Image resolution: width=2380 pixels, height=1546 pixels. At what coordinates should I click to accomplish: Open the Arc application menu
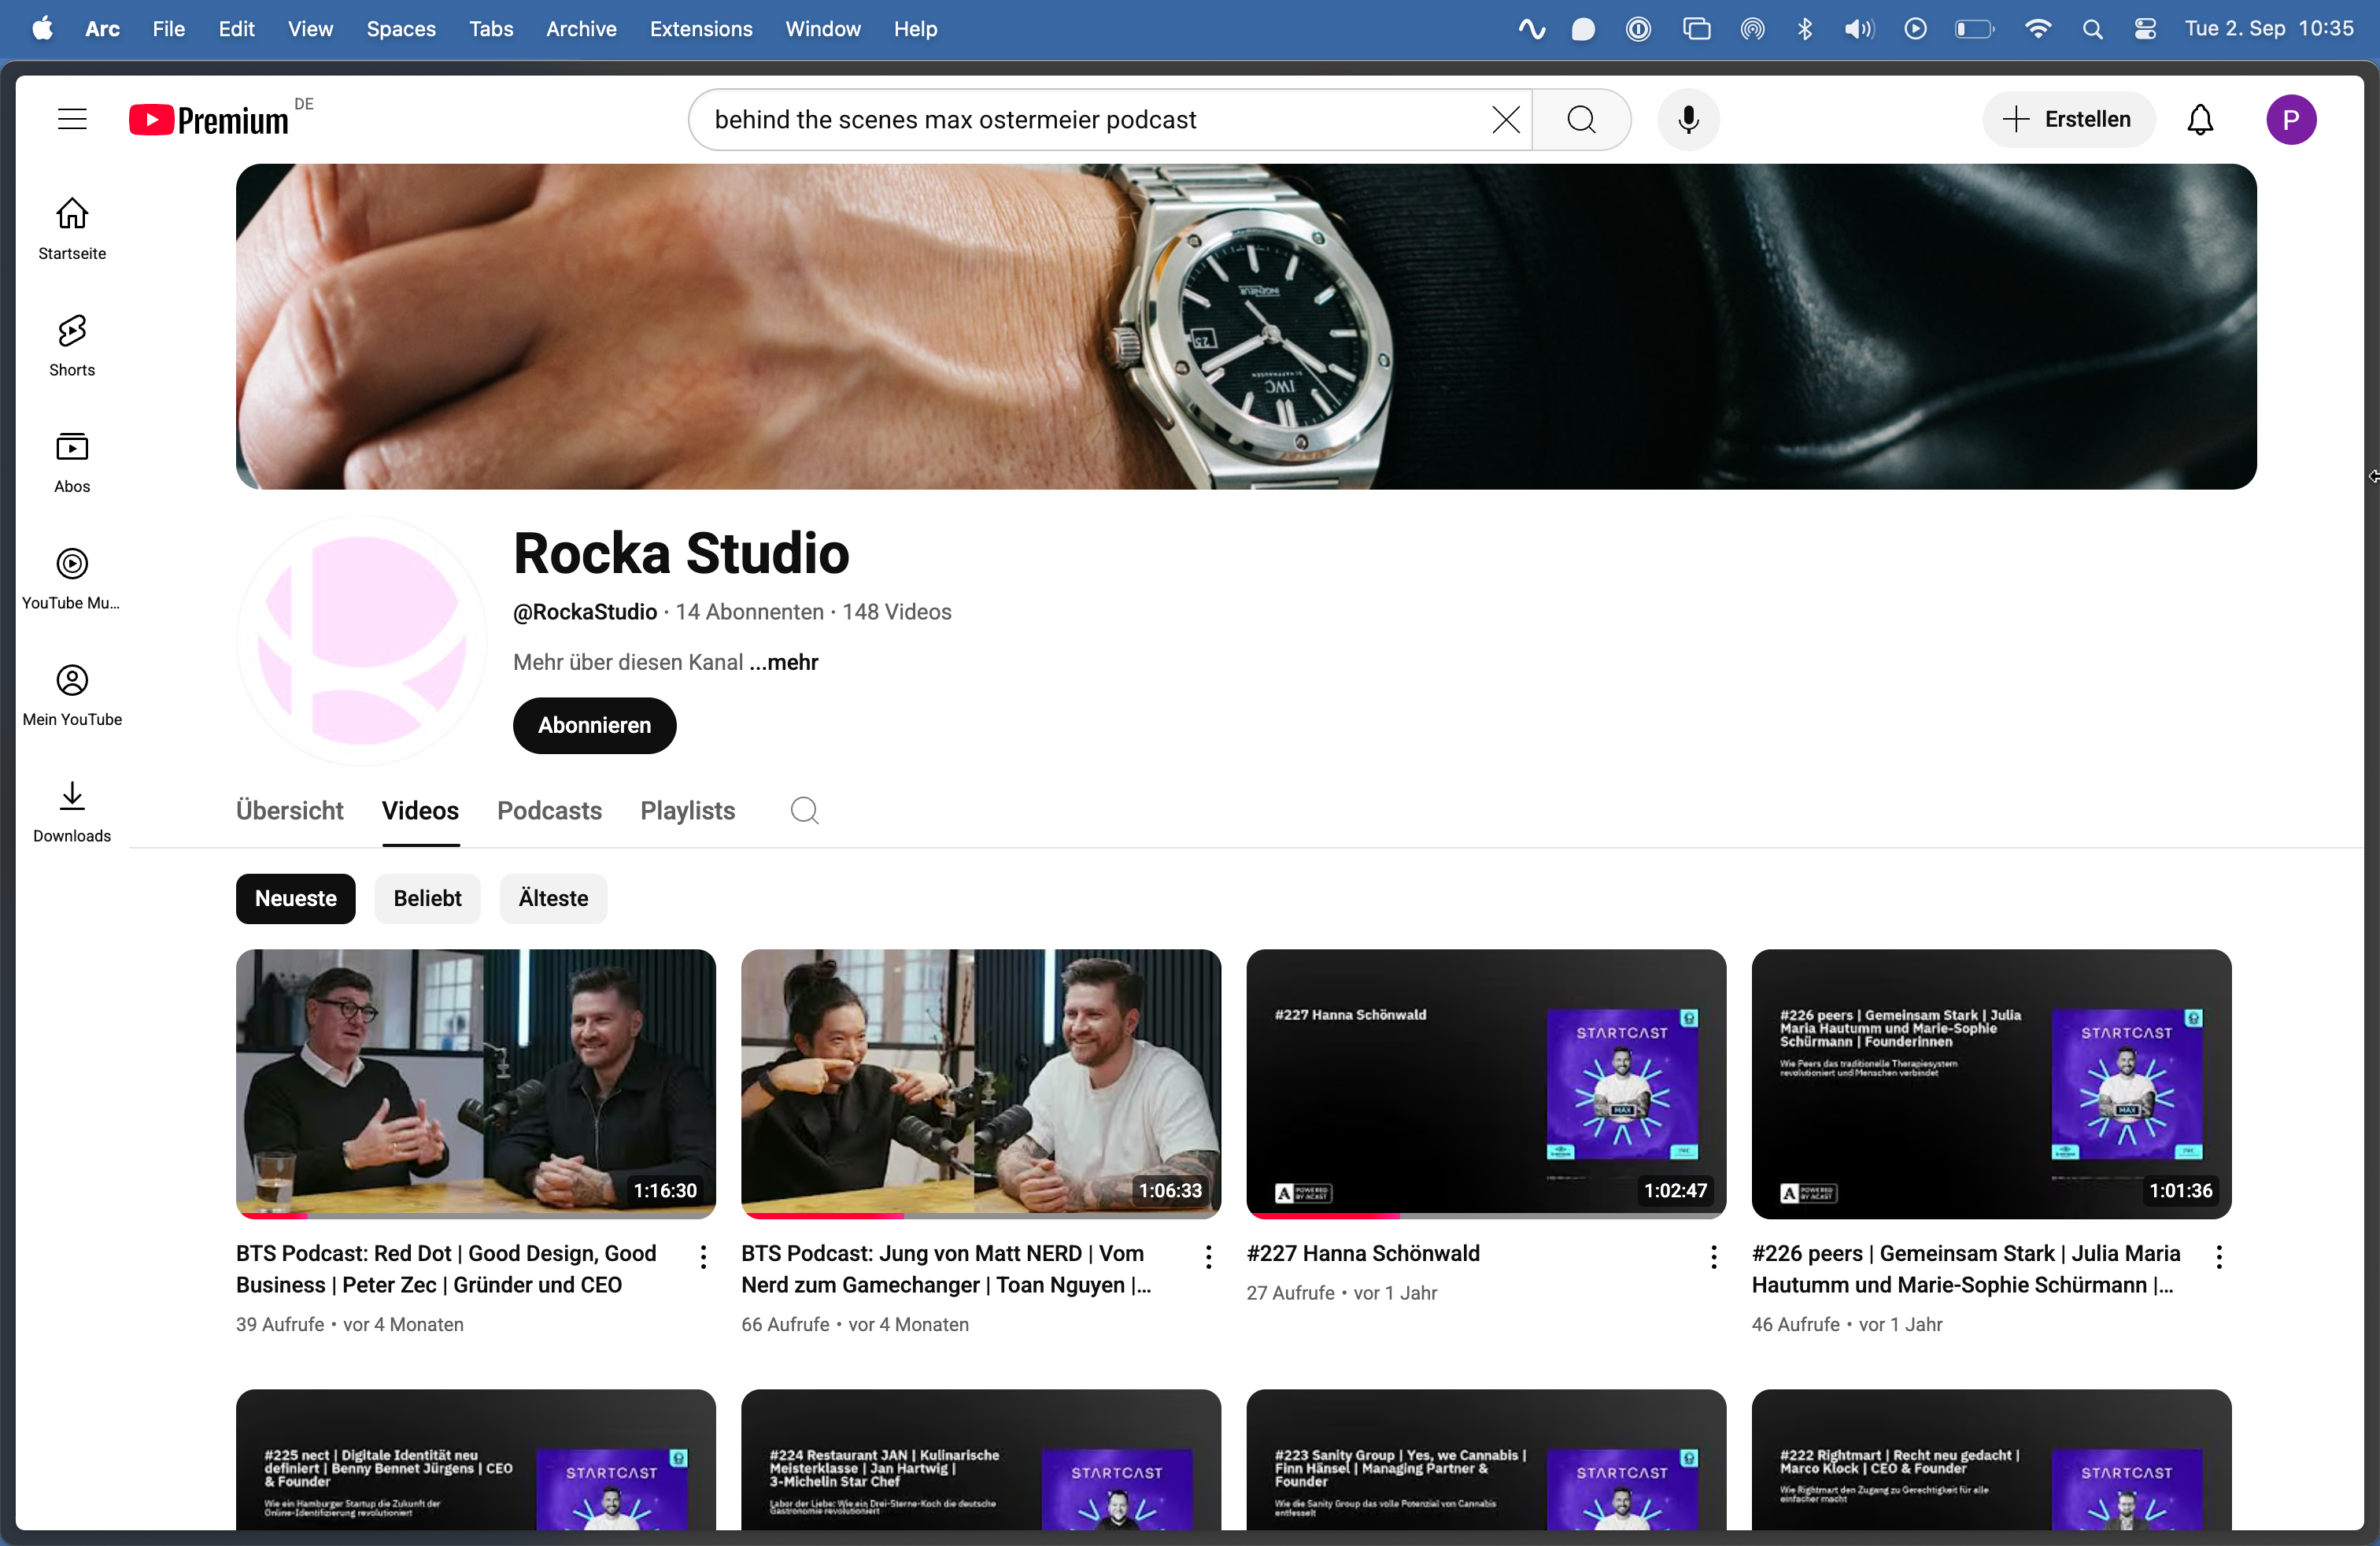[102, 29]
